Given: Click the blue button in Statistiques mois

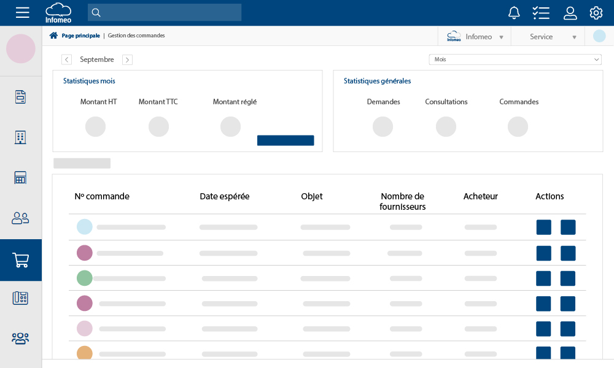Looking at the screenshot, I should pyautogui.click(x=286, y=140).
